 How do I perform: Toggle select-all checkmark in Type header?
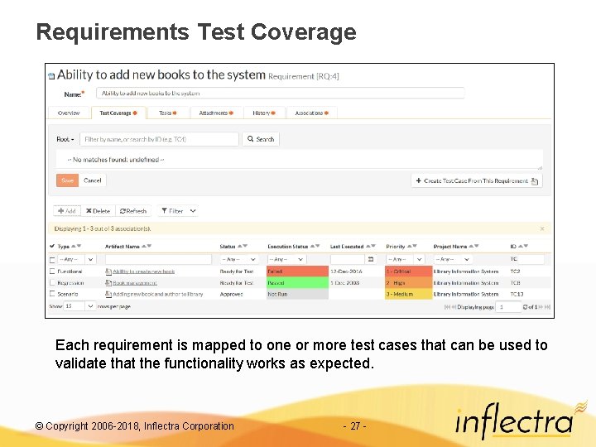click(x=52, y=246)
